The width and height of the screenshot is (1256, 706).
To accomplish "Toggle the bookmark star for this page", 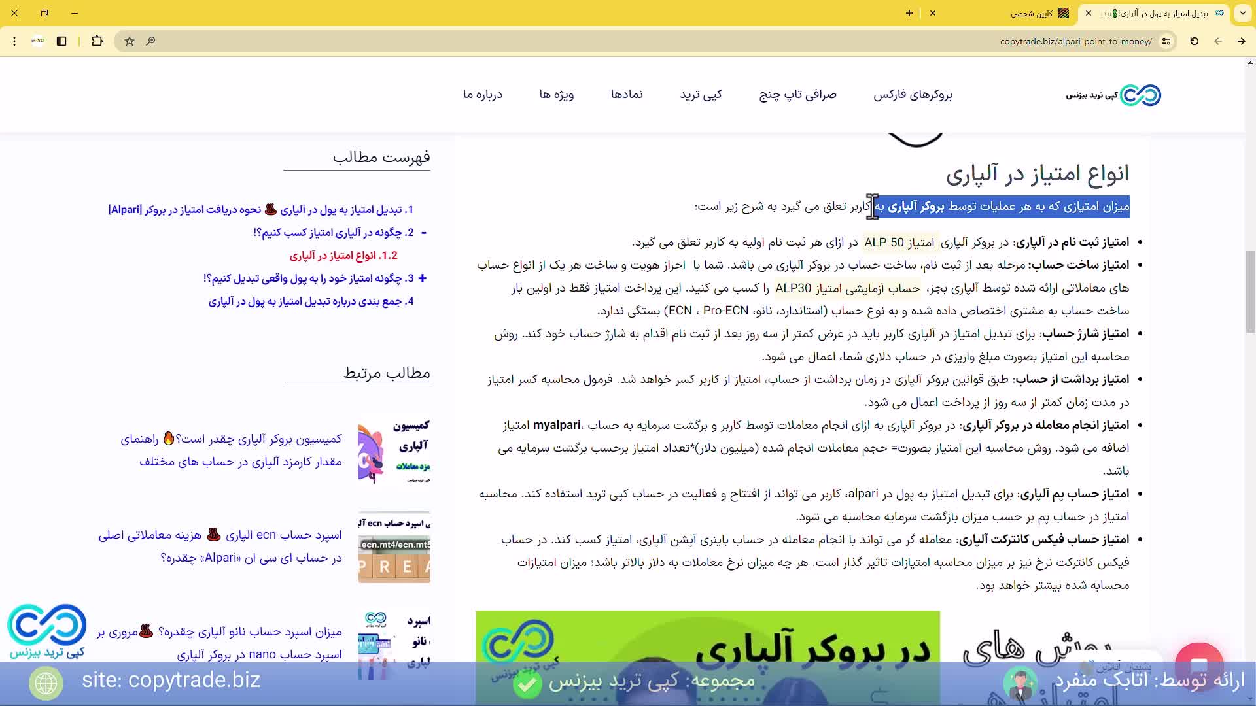I will click(x=129, y=41).
